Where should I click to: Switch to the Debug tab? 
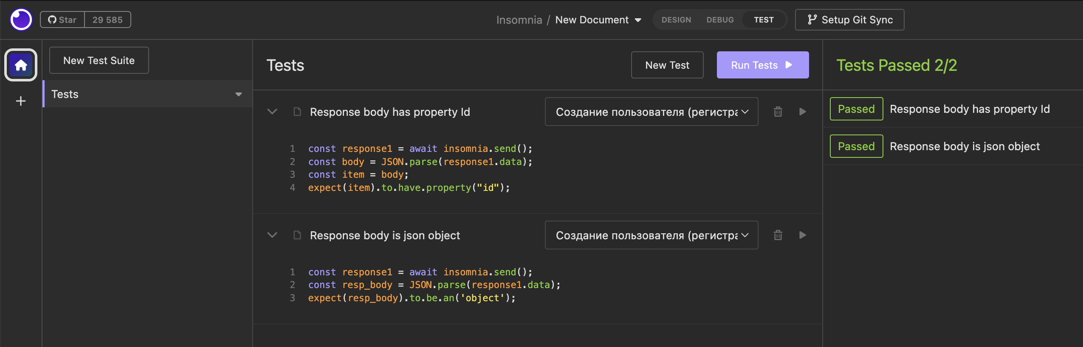point(720,20)
